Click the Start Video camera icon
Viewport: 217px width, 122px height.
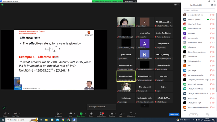tap(16, 114)
